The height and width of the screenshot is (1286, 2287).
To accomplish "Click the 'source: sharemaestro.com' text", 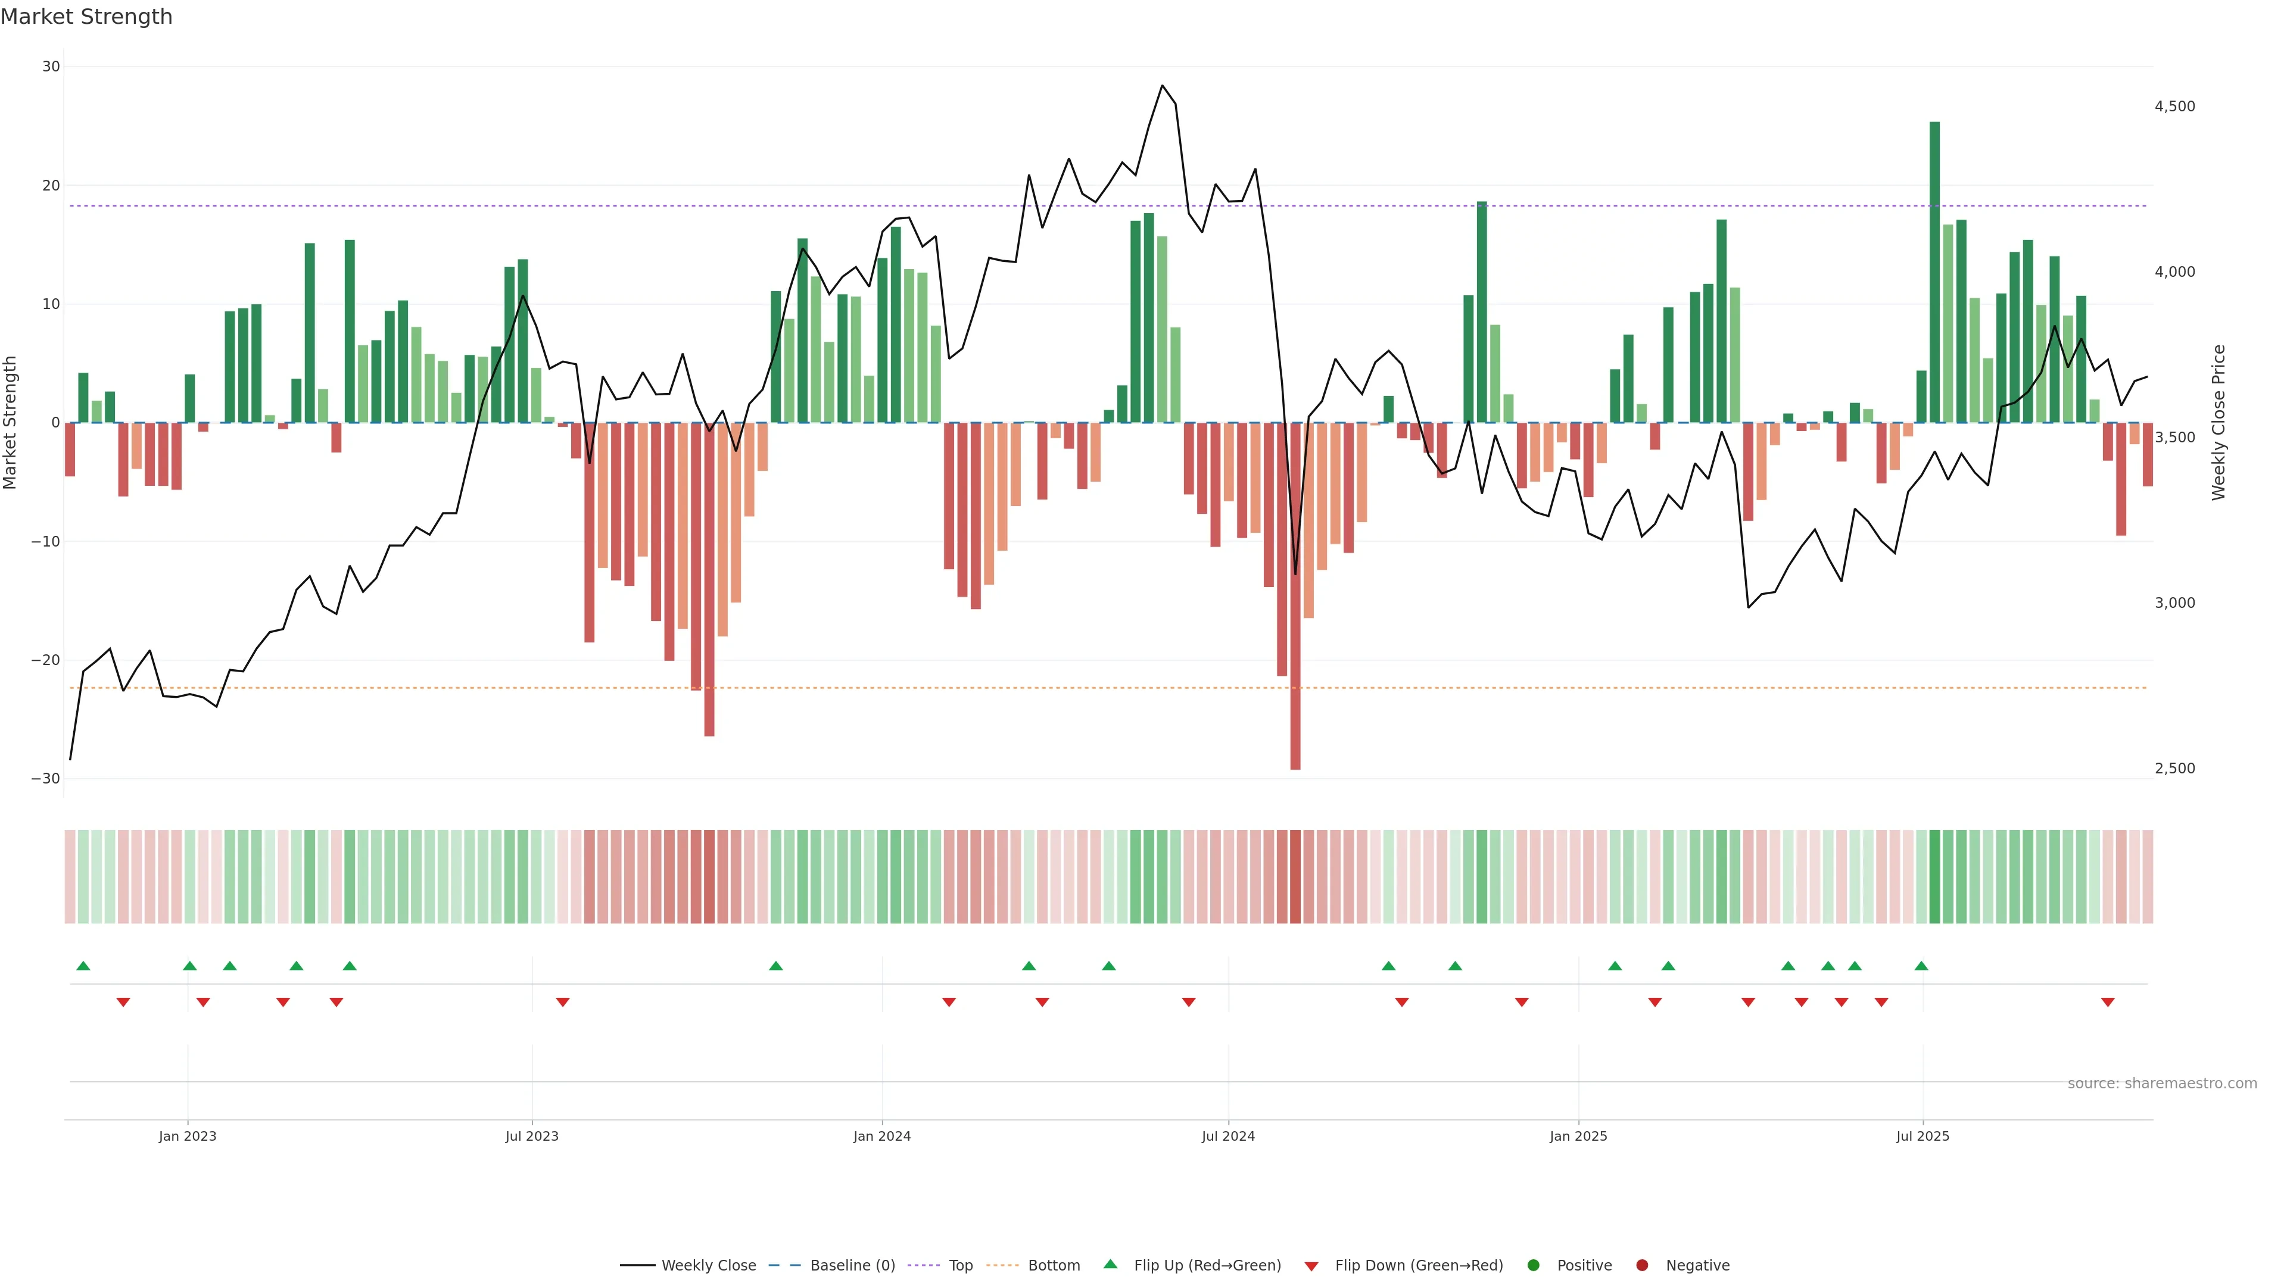I will click(2162, 1084).
